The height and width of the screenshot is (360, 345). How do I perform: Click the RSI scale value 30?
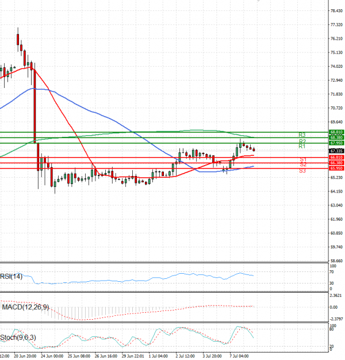pos(332,284)
